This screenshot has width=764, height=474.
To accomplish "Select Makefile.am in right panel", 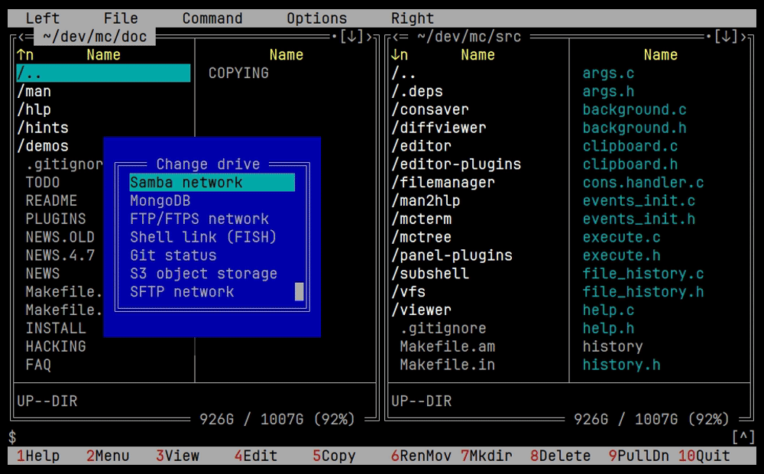I will tap(447, 346).
